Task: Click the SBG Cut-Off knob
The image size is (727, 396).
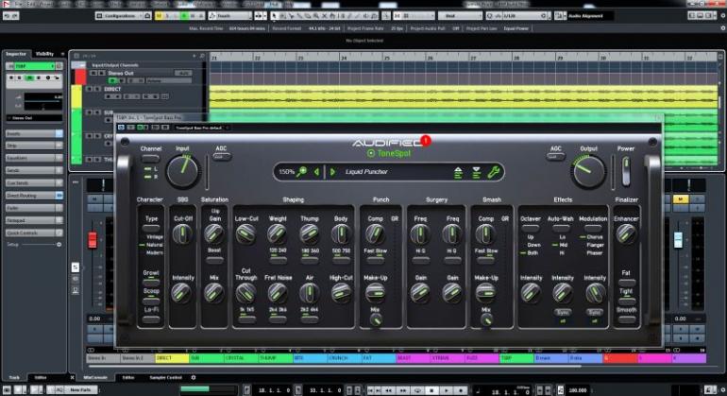Action: point(182,234)
